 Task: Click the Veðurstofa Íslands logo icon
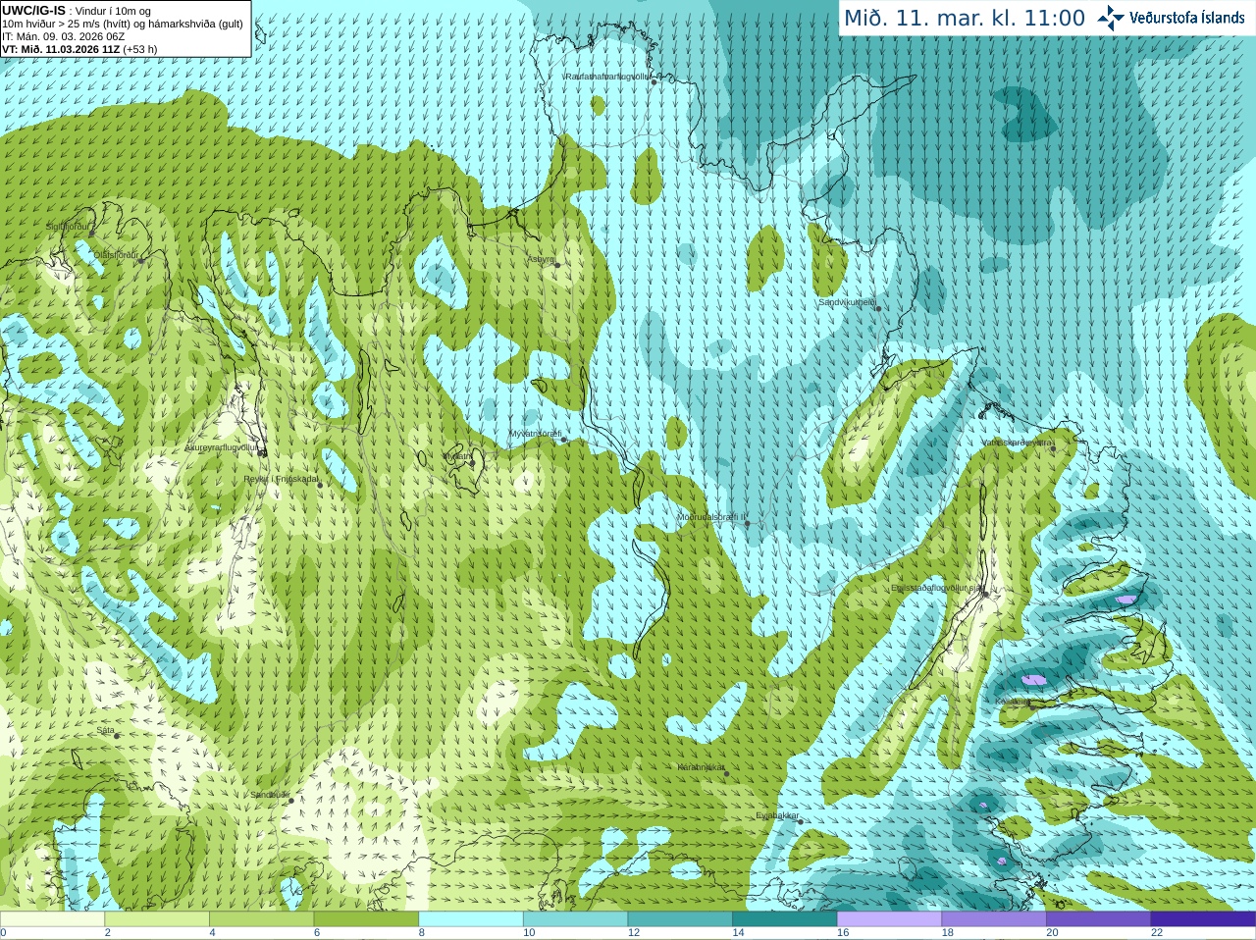pyautogui.click(x=1111, y=18)
